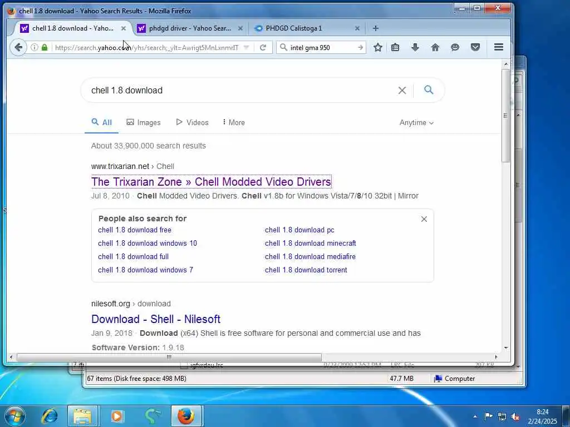The height and width of the screenshot is (427, 570).
Task: Click the Firefox URL address field
Action: 146,48
